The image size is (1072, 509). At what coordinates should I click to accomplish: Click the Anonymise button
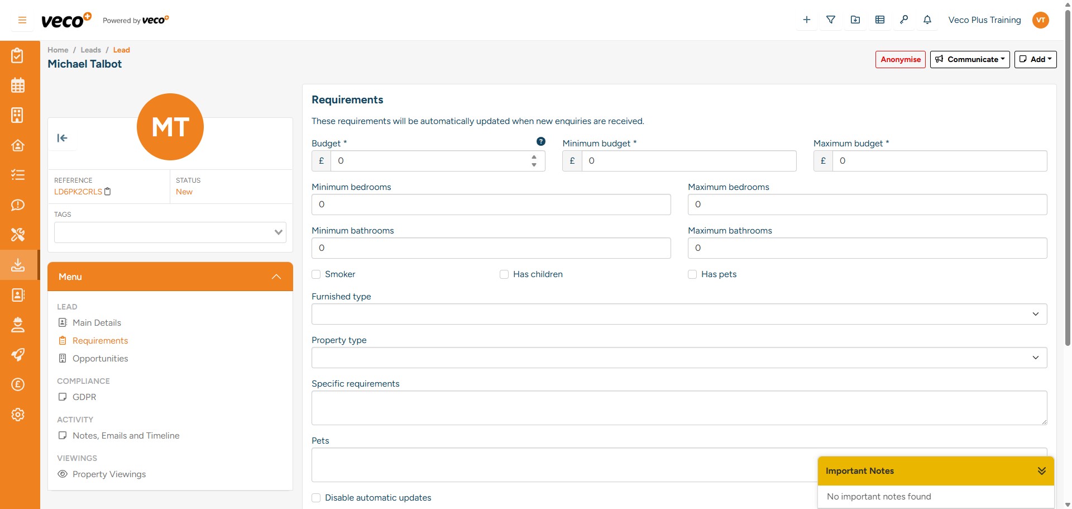pos(900,59)
